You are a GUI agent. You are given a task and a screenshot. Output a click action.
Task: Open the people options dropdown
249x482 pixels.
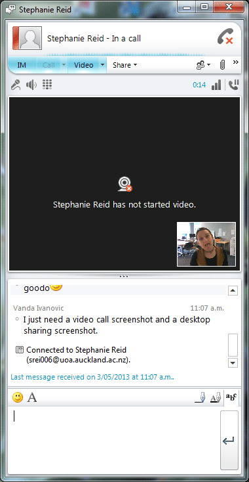(x=203, y=65)
